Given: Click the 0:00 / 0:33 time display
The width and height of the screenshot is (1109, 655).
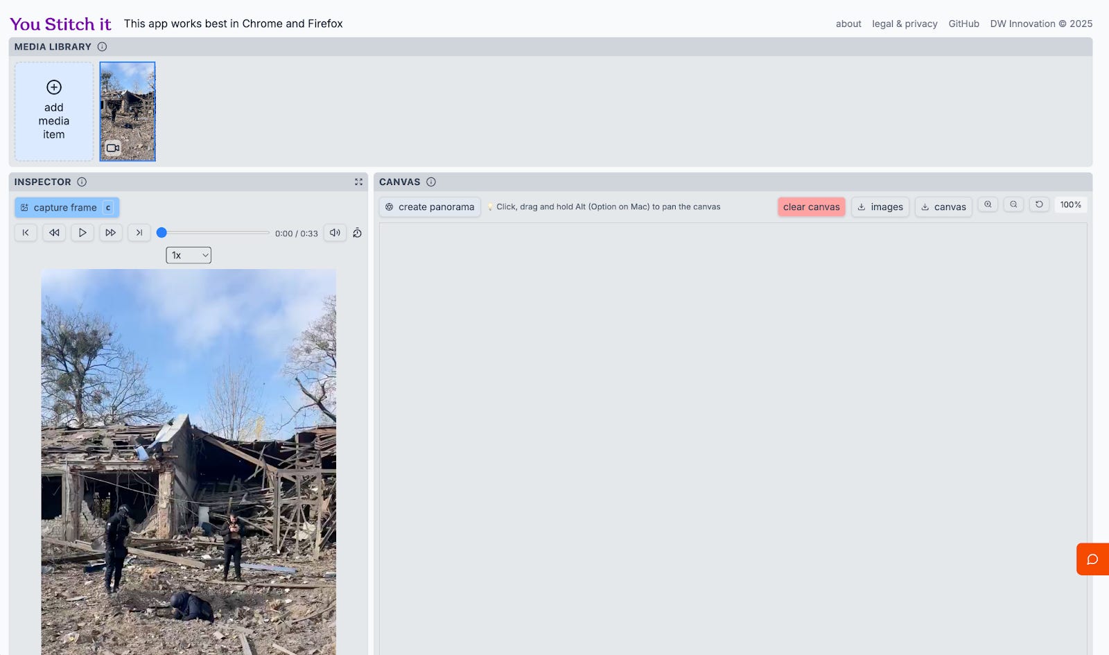Looking at the screenshot, I should tap(297, 234).
